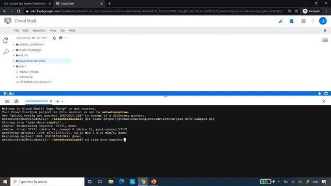Select the Cloud Shell browser tab
331x186 pixels.
pos(78,4)
